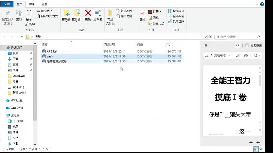Open the Move to dropdown
This screenshot has height=153, width=273.
point(66,22)
